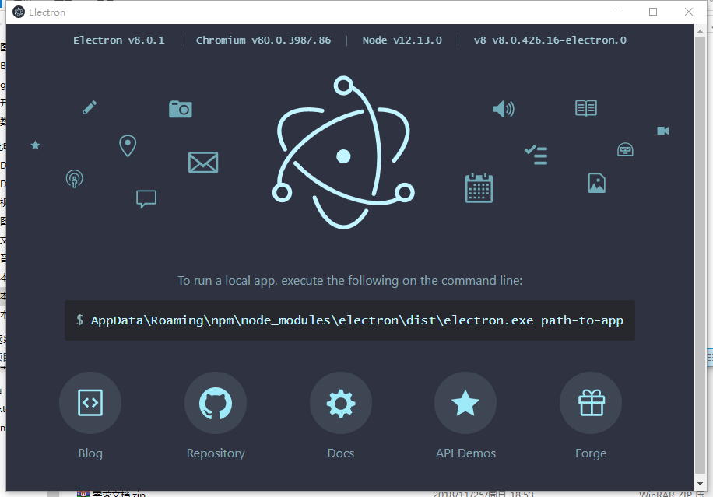Click the large Electron atom logo
Image resolution: width=713 pixels, height=497 pixels.
pyautogui.click(x=343, y=152)
